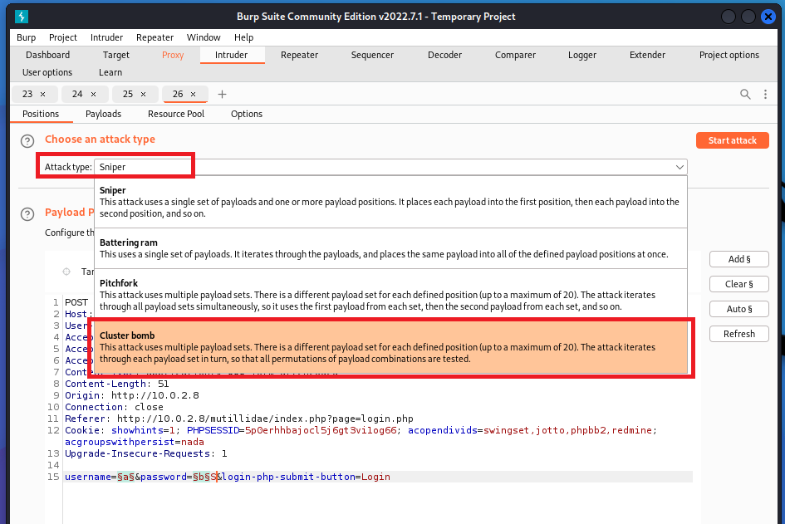Click the Clear § button

(x=739, y=284)
